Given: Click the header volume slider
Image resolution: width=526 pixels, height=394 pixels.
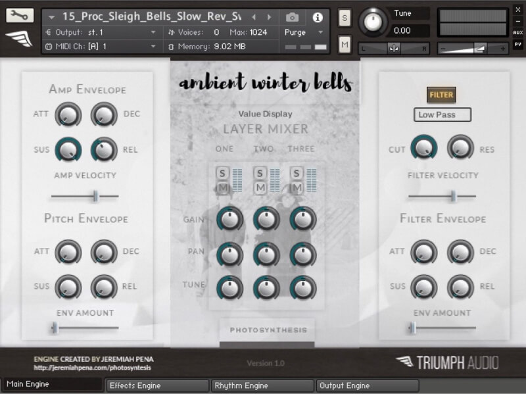Looking at the screenshot, I should (x=473, y=49).
